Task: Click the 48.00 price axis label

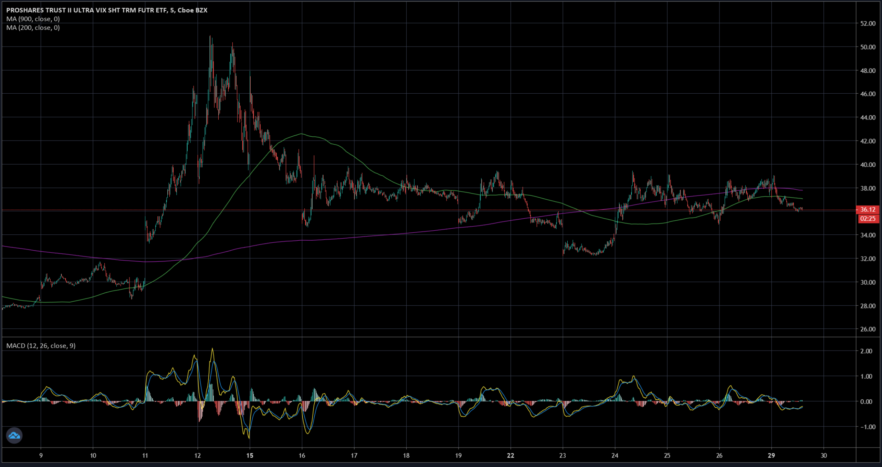Action: pyautogui.click(x=868, y=71)
